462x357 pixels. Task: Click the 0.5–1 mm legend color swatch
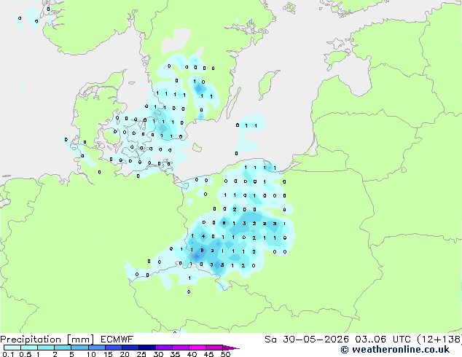(x=29, y=348)
